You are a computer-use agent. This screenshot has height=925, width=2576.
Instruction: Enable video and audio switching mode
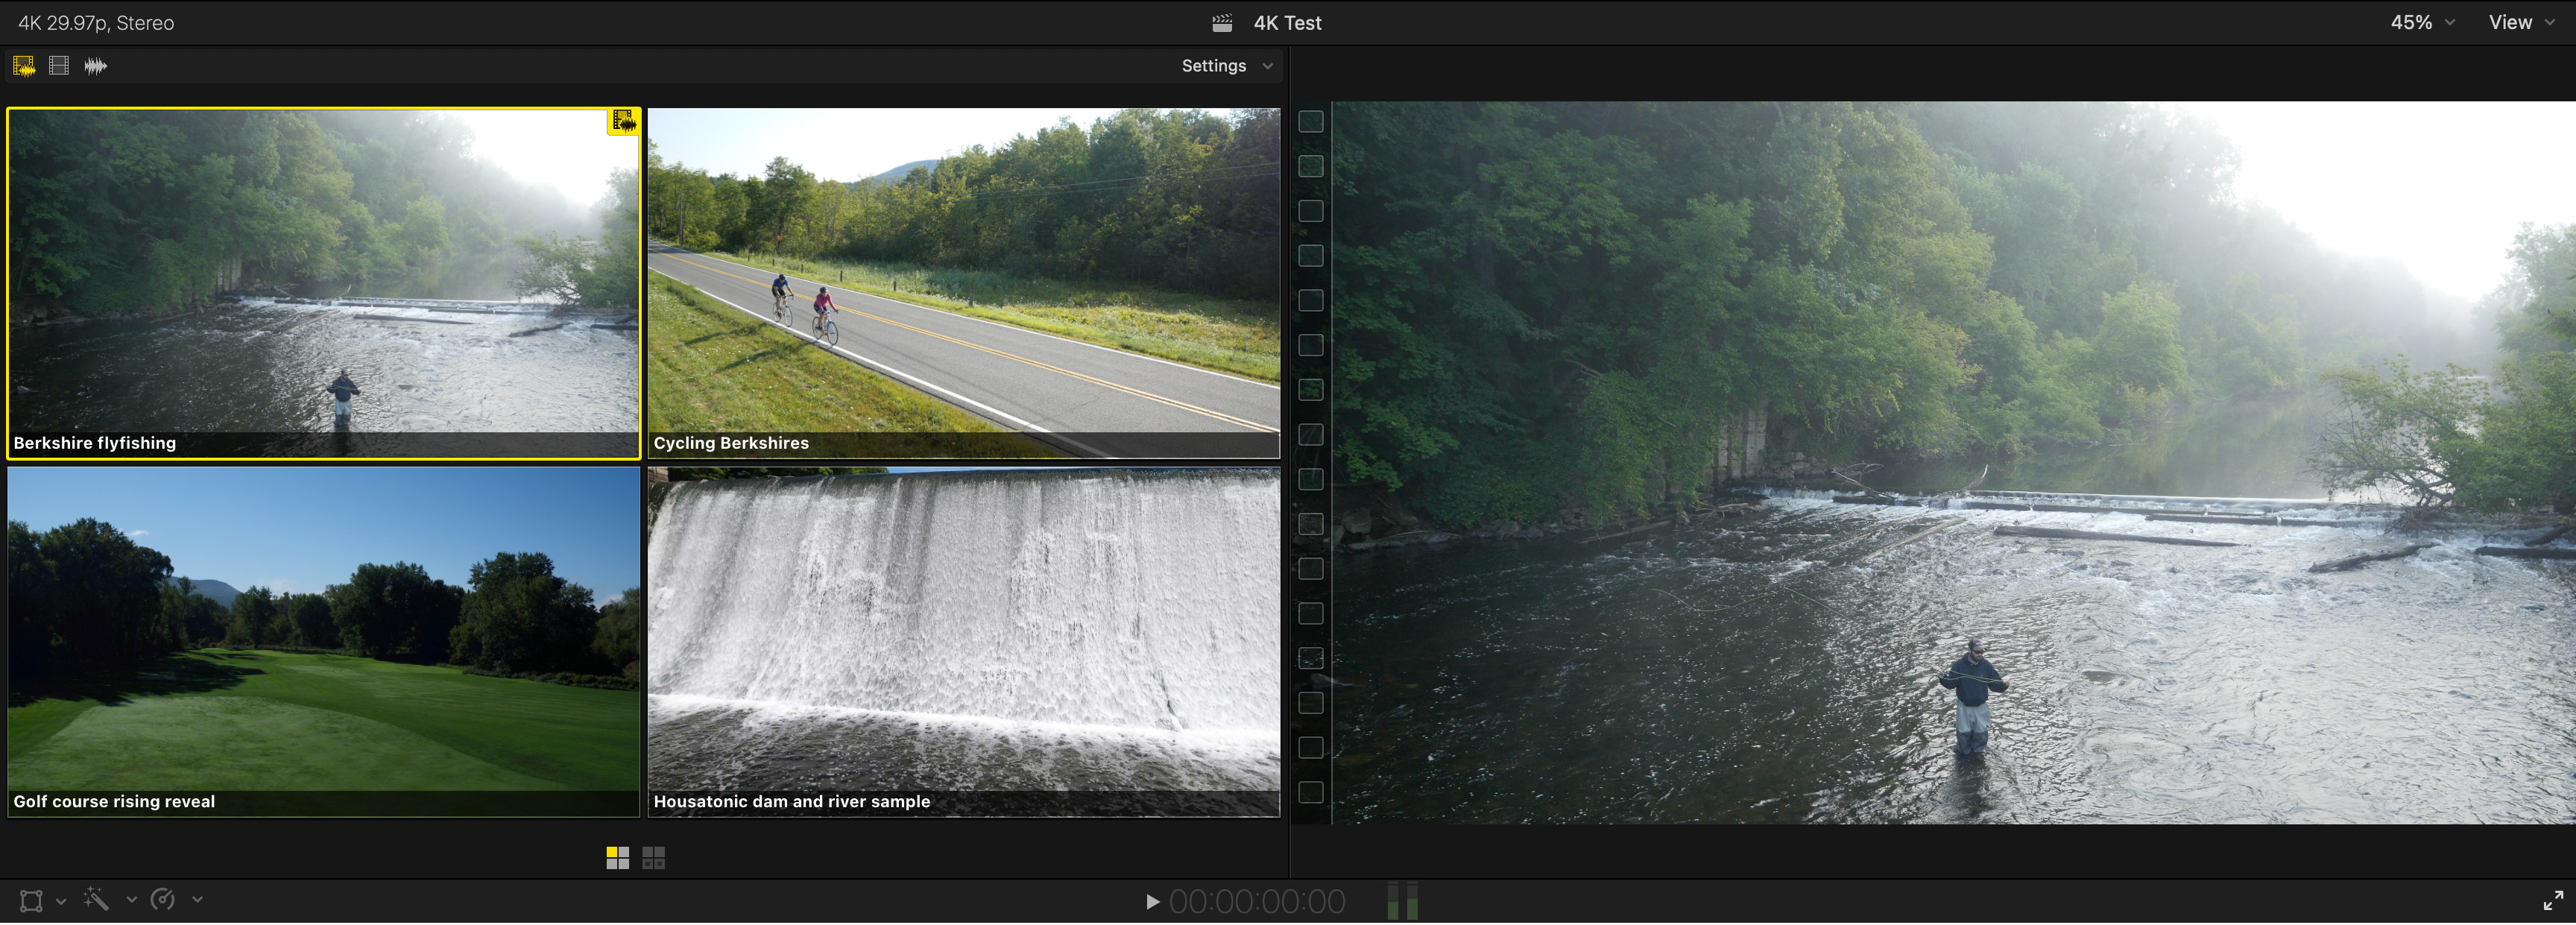tap(24, 66)
